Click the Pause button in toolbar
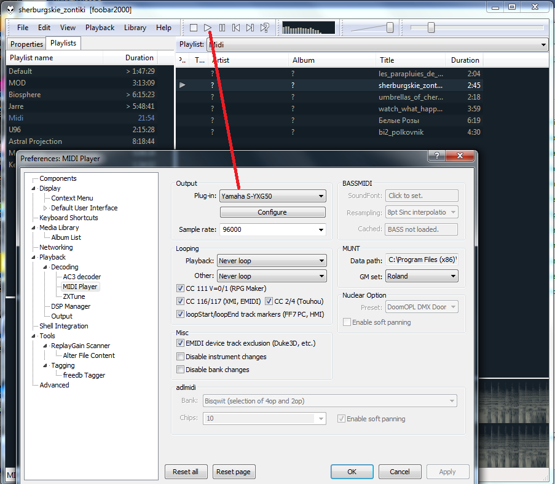555x484 pixels. coord(222,28)
